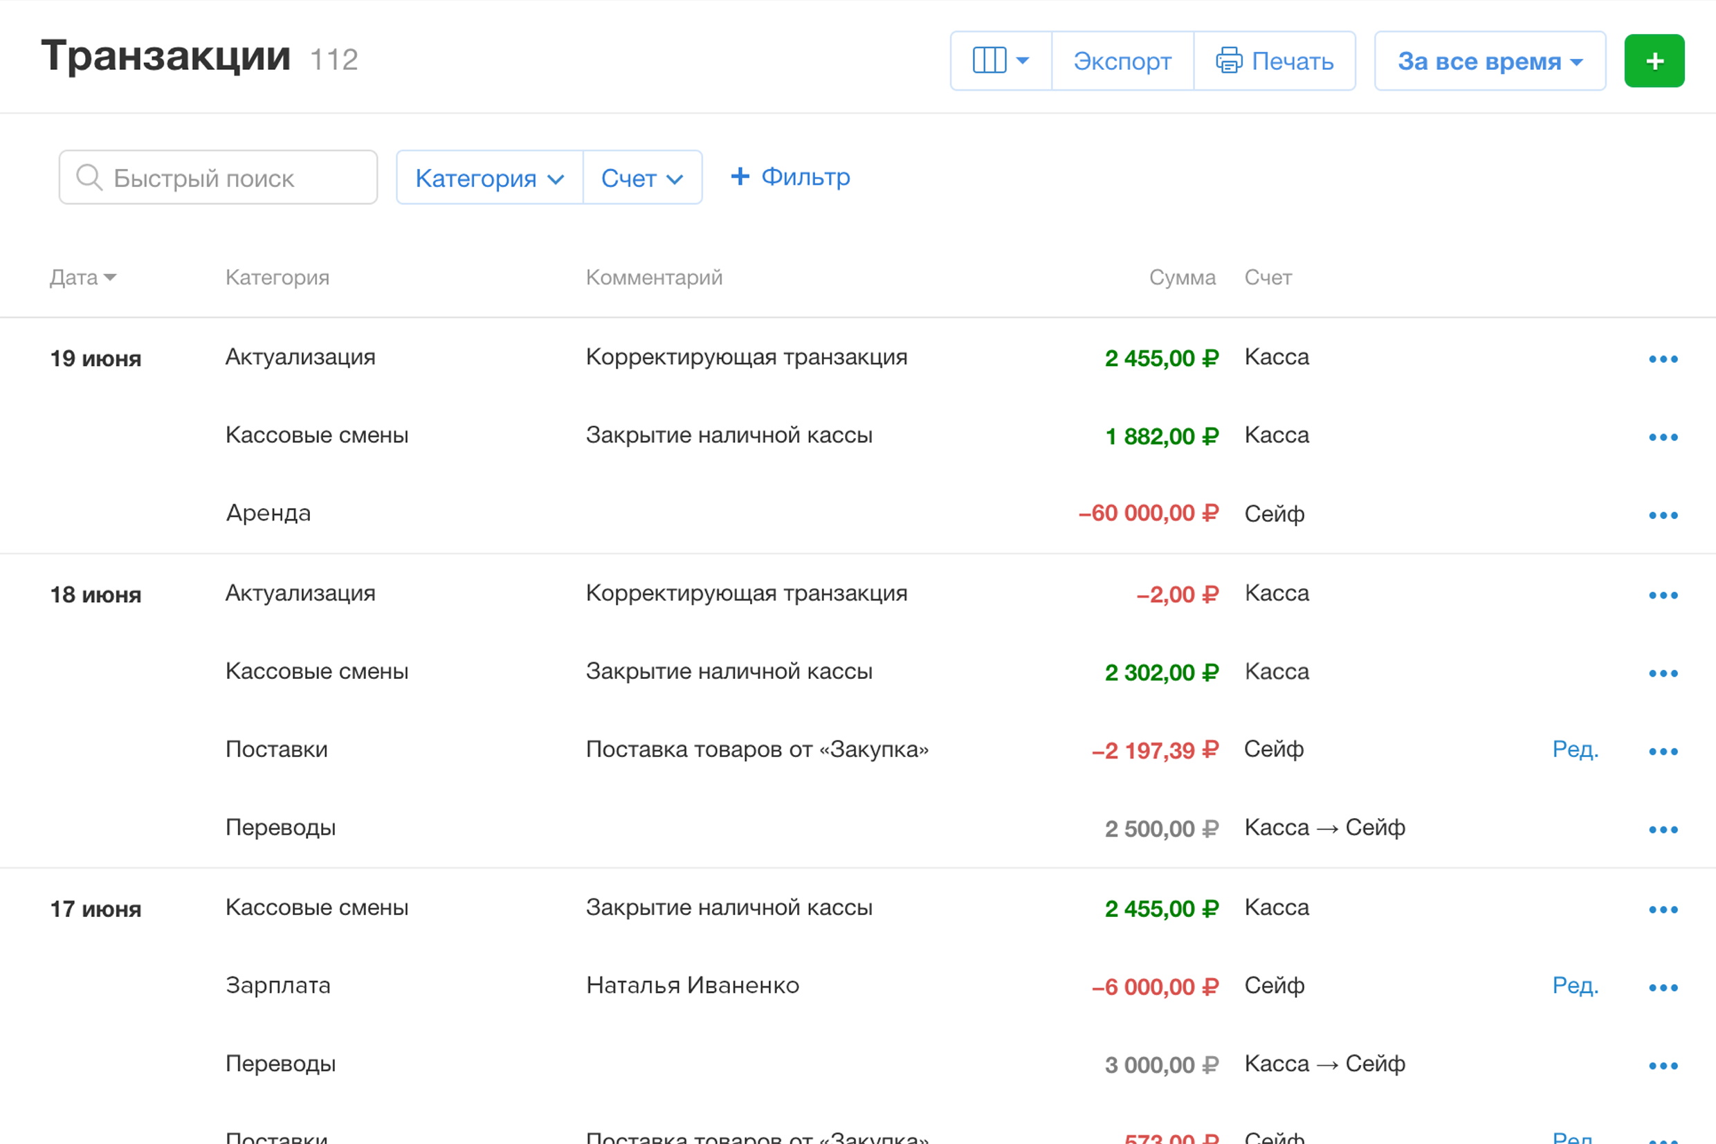Click the Сумма column header
1716x1144 pixels.
pyautogui.click(x=1181, y=278)
